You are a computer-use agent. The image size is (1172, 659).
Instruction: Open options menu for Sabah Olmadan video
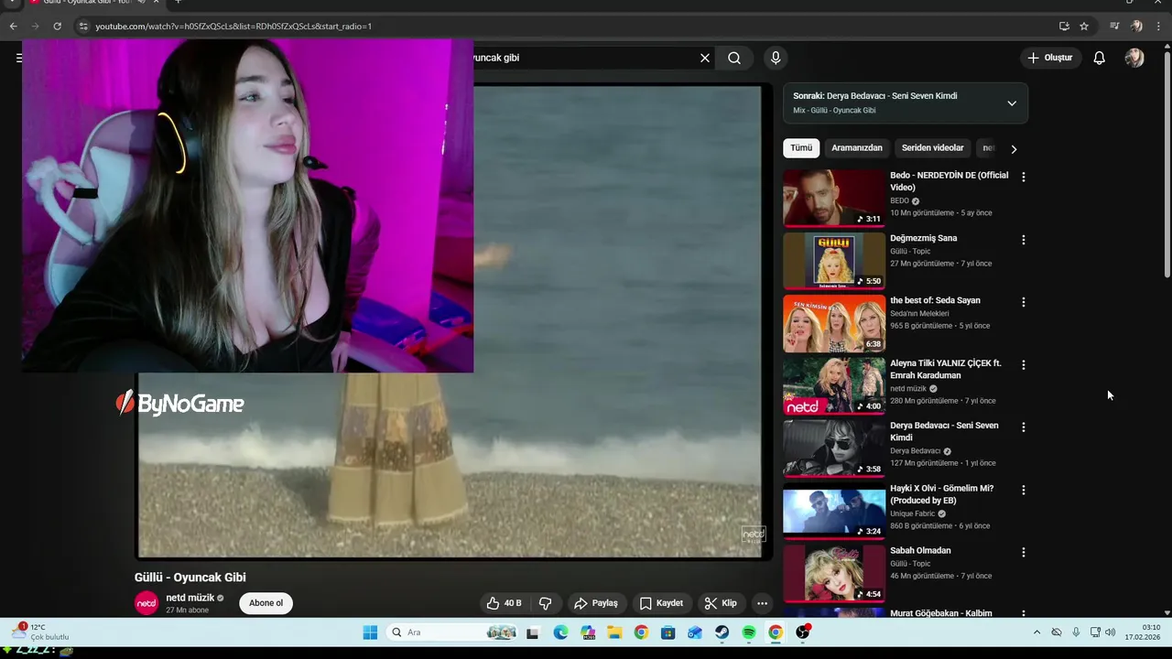pyautogui.click(x=1024, y=553)
